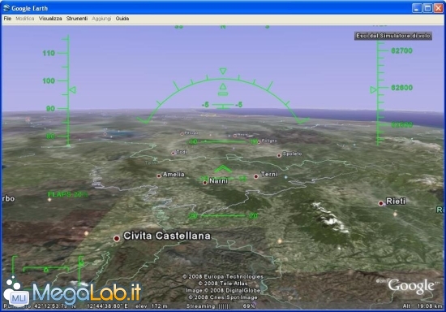The height and width of the screenshot is (312, 446).
Task: Open the Visualizza menu
Action: click(x=50, y=19)
